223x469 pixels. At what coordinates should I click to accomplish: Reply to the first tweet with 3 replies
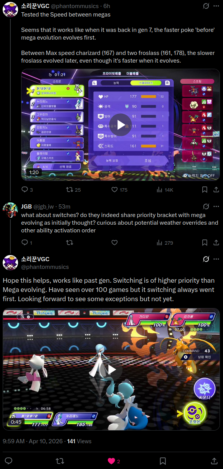point(27,189)
